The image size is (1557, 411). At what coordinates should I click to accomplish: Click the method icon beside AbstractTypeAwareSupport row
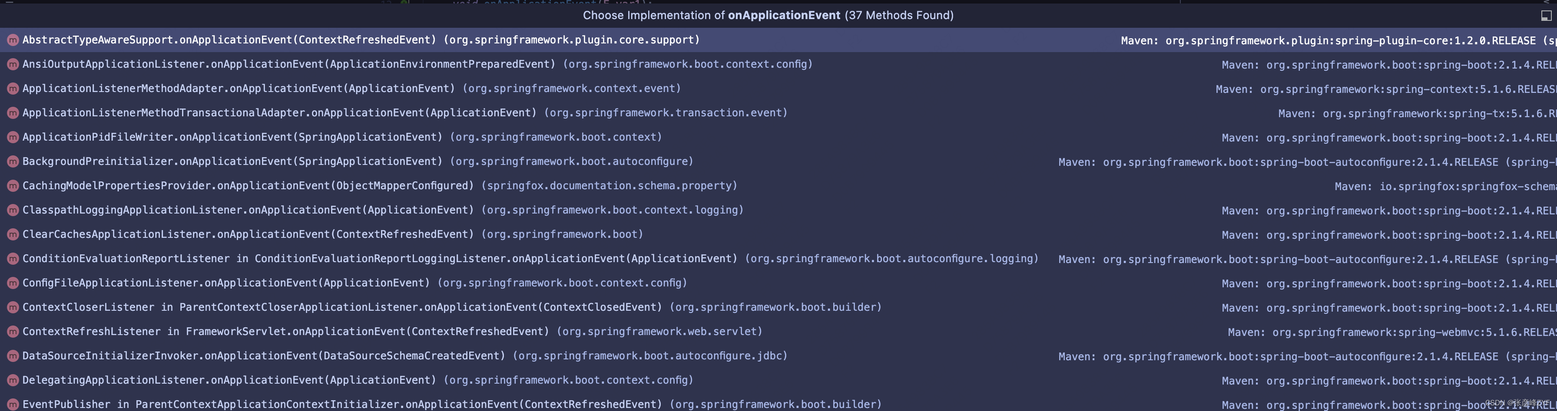[x=13, y=40]
